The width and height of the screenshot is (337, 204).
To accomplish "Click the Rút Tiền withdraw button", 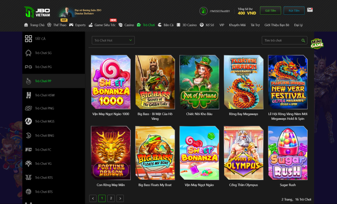I will (294, 10).
